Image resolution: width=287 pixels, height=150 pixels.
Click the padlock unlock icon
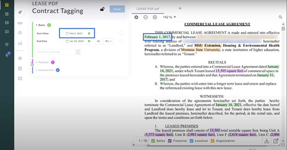[x=102, y=9]
